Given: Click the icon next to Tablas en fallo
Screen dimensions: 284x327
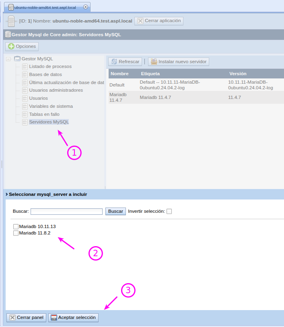Looking at the screenshot, I should pyautogui.click(x=25, y=115).
